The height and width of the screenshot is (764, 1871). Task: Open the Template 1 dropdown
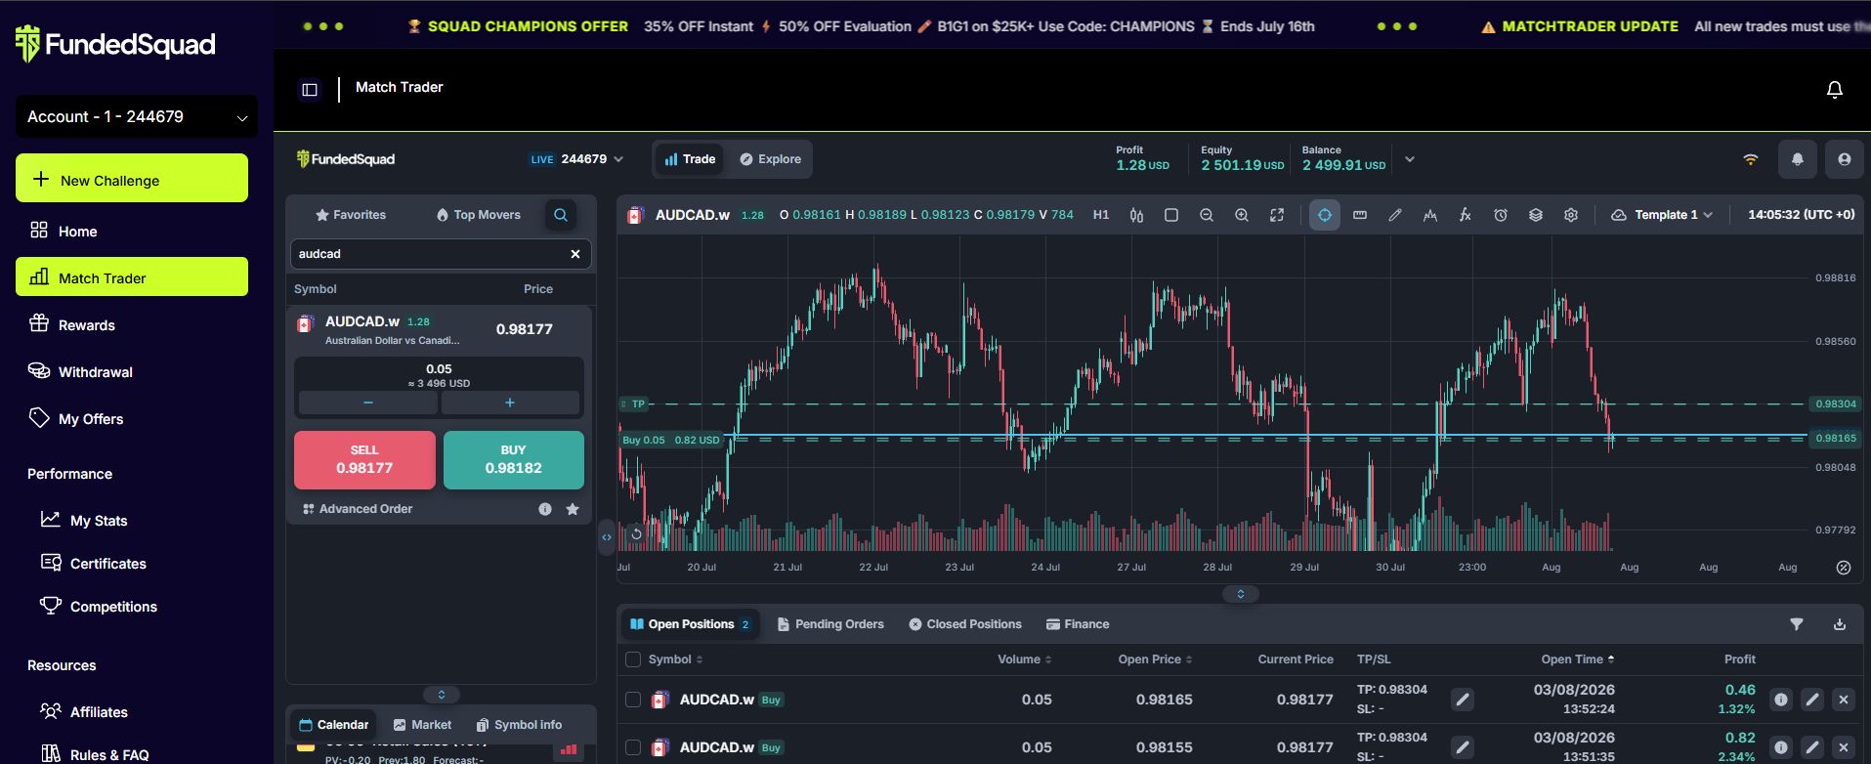pyautogui.click(x=1662, y=215)
